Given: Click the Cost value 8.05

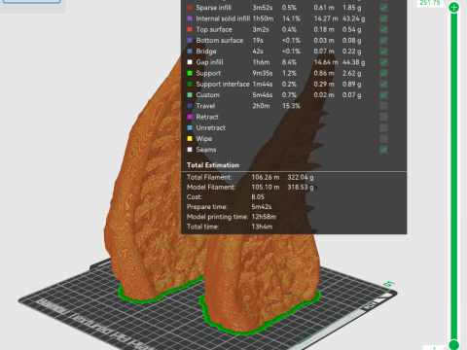Looking at the screenshot, I should pos(258,197).
